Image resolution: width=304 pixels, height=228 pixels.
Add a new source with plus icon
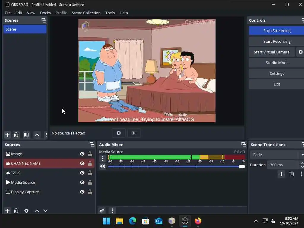click(7, 211)
